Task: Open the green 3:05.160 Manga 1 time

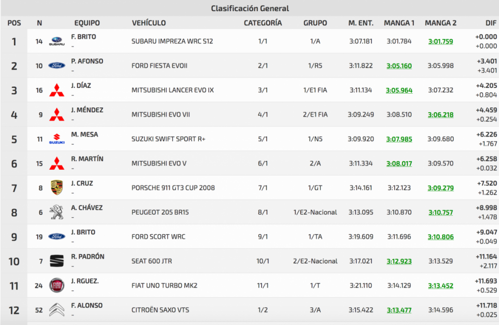Action: 399,66
